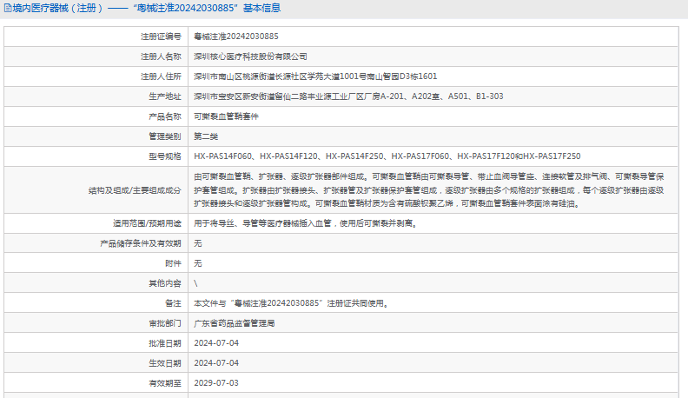This screenshot has height=398, width=688.
Task: Click the label '产品储存条件及有效期'
Action: [x=141, y=243]
